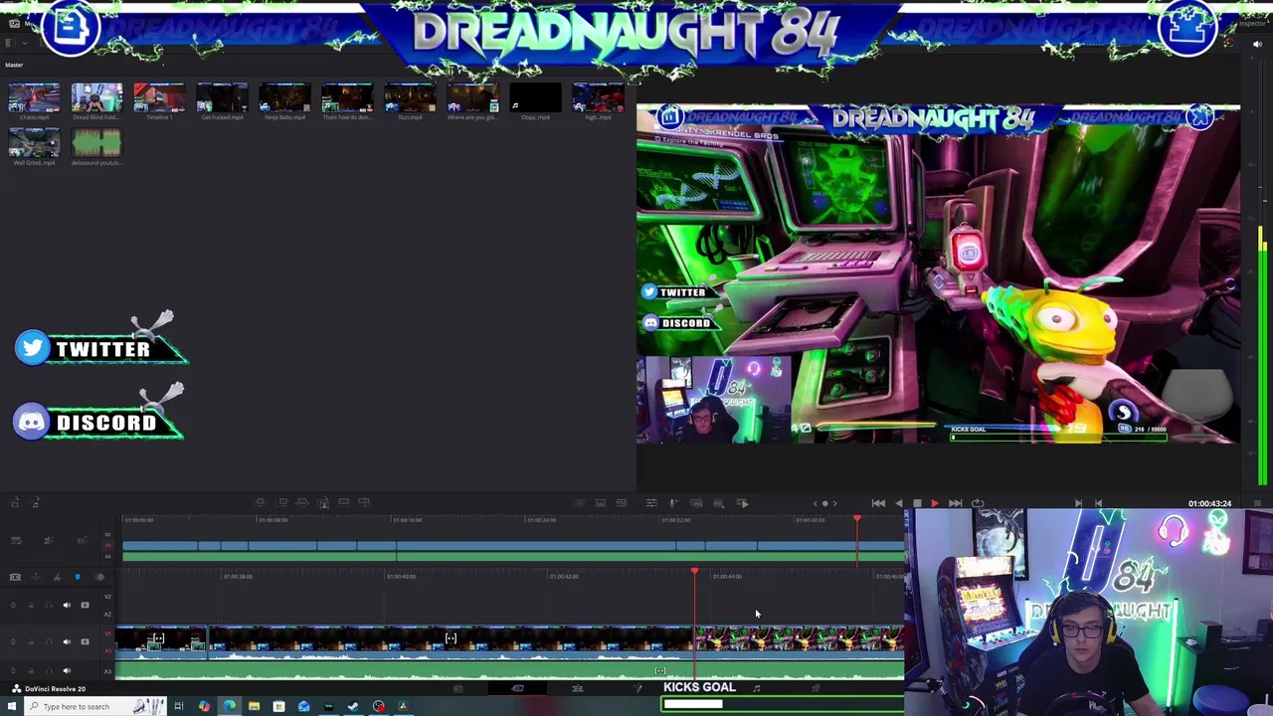Click the Place on Top icon
Screen dimensions: 1273x716
(x=344, y=503)
